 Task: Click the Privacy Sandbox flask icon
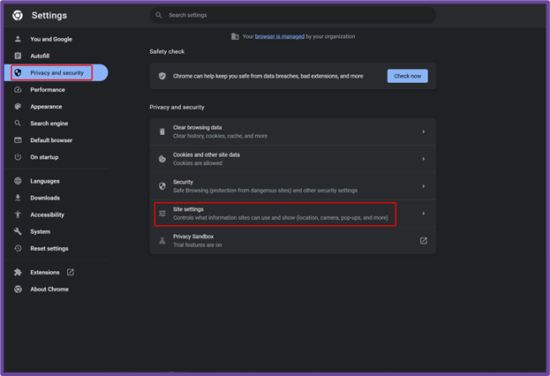tap(162, 241)
